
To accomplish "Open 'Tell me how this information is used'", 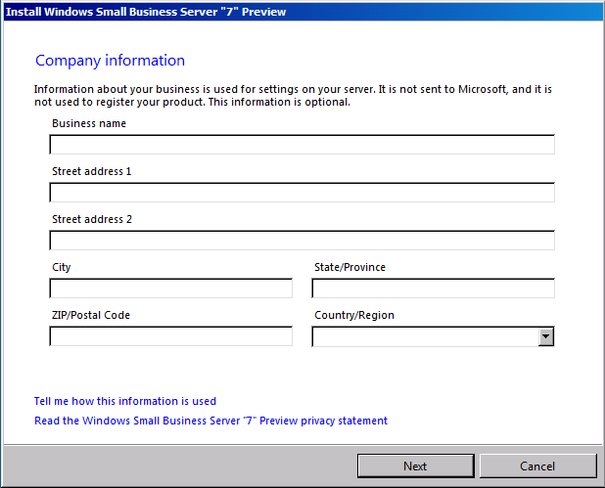I will (125, 401).
